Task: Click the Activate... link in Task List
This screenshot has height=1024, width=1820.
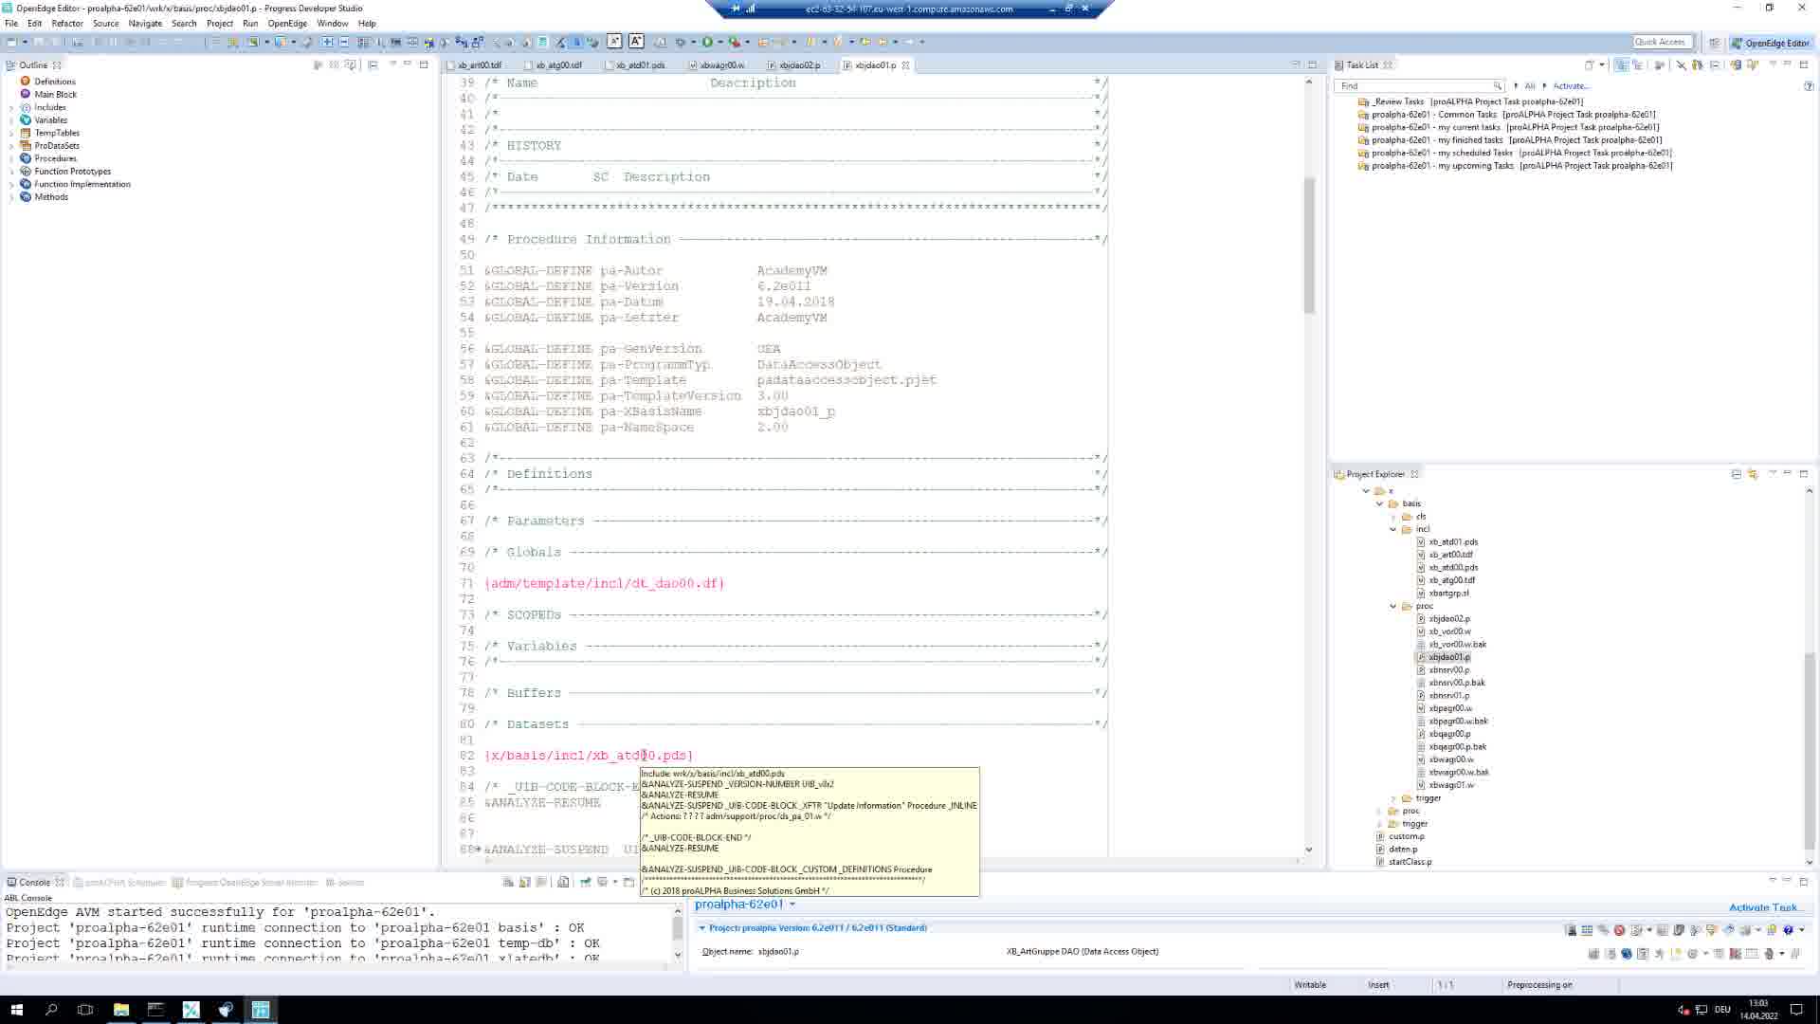Action: [x=1572, y=86]
